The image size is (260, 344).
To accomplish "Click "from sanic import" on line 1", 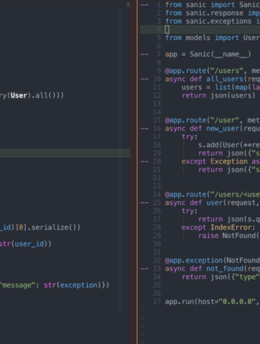I will point(200,5).
